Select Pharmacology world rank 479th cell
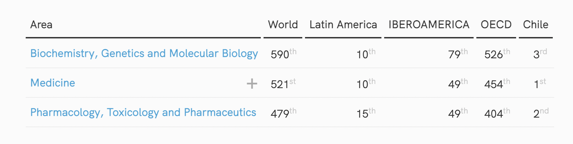573x144 pixels. point(283,113)
